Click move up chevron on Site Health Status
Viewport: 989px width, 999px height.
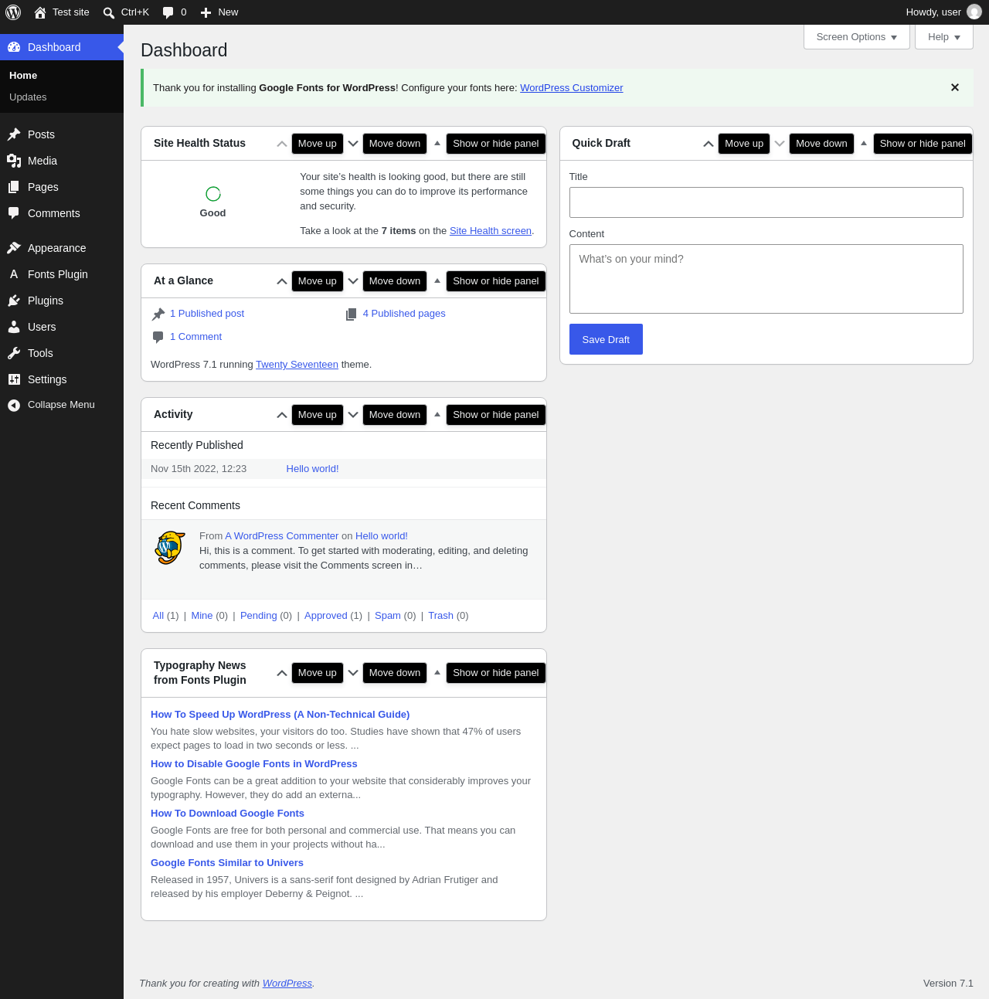click(x=282, y=144)
